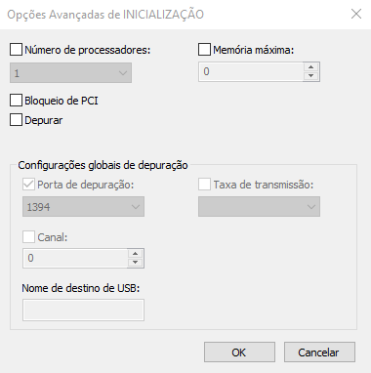Expand the 1394 debug port dropdown
Image resolution: width=371 pixels, height=373 pixels.
click(83, 207)
